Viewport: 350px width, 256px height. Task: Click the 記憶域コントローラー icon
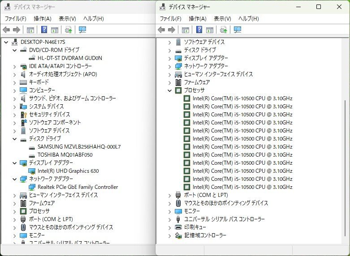pyautogui.click(x=178, y=235)
